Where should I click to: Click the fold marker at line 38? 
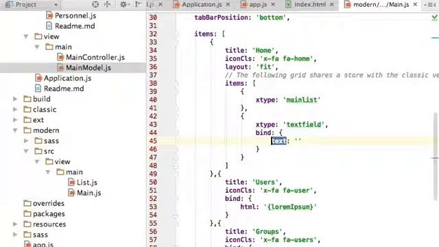(x=176, y=84)
